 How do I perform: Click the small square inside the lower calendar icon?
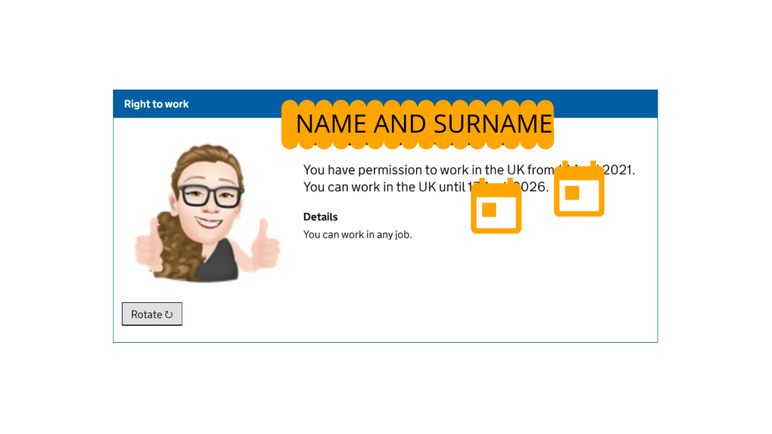pos(489,209)
